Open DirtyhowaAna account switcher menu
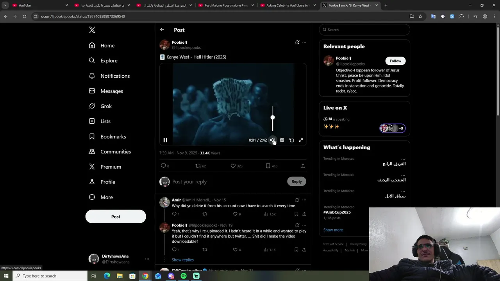This screenshot has height=281, width=500. tap(119, 259)
